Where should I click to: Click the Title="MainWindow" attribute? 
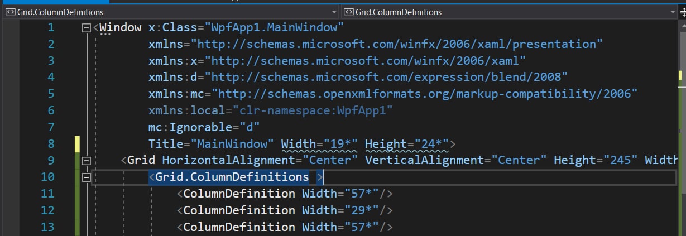pyautogui.click(x=211, y=144)
